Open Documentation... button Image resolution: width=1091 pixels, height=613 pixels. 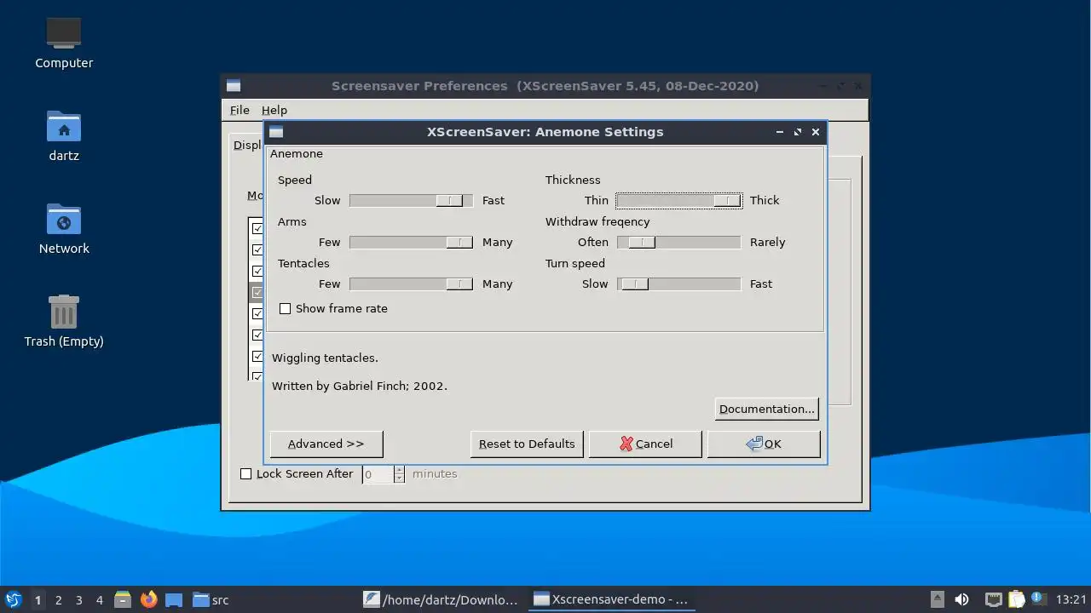coord(767,409)
